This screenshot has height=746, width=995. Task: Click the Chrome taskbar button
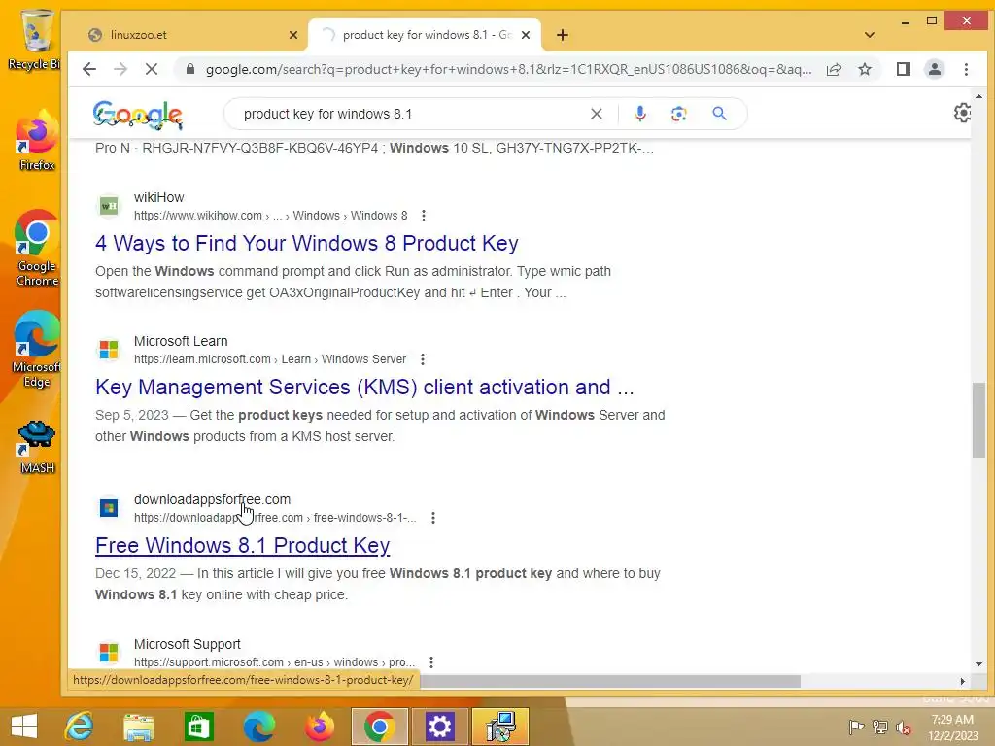pyautogui.click(x=380, y=727)
